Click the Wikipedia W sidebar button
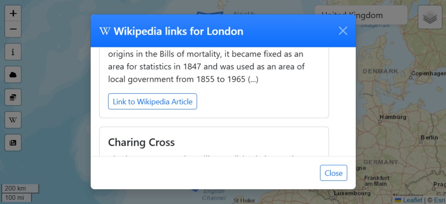 (x=13, y=120)
